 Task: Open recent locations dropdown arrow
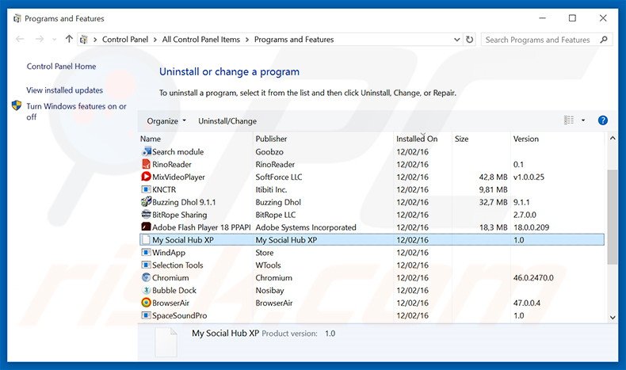pyautogui.click(x=53, y=40)
